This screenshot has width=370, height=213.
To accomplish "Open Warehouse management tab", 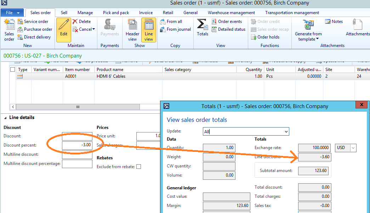I will pyautogui.click(x=231, y=13).
